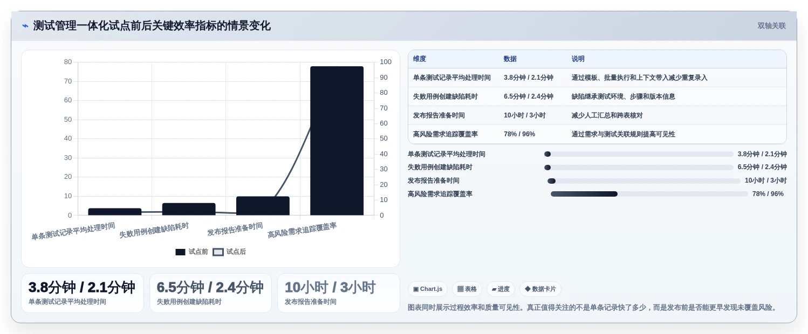The height and width of the screenshot is (334, 808).
Task: Open the 10小时 / 3小时 data card
Action: (338, 293)
